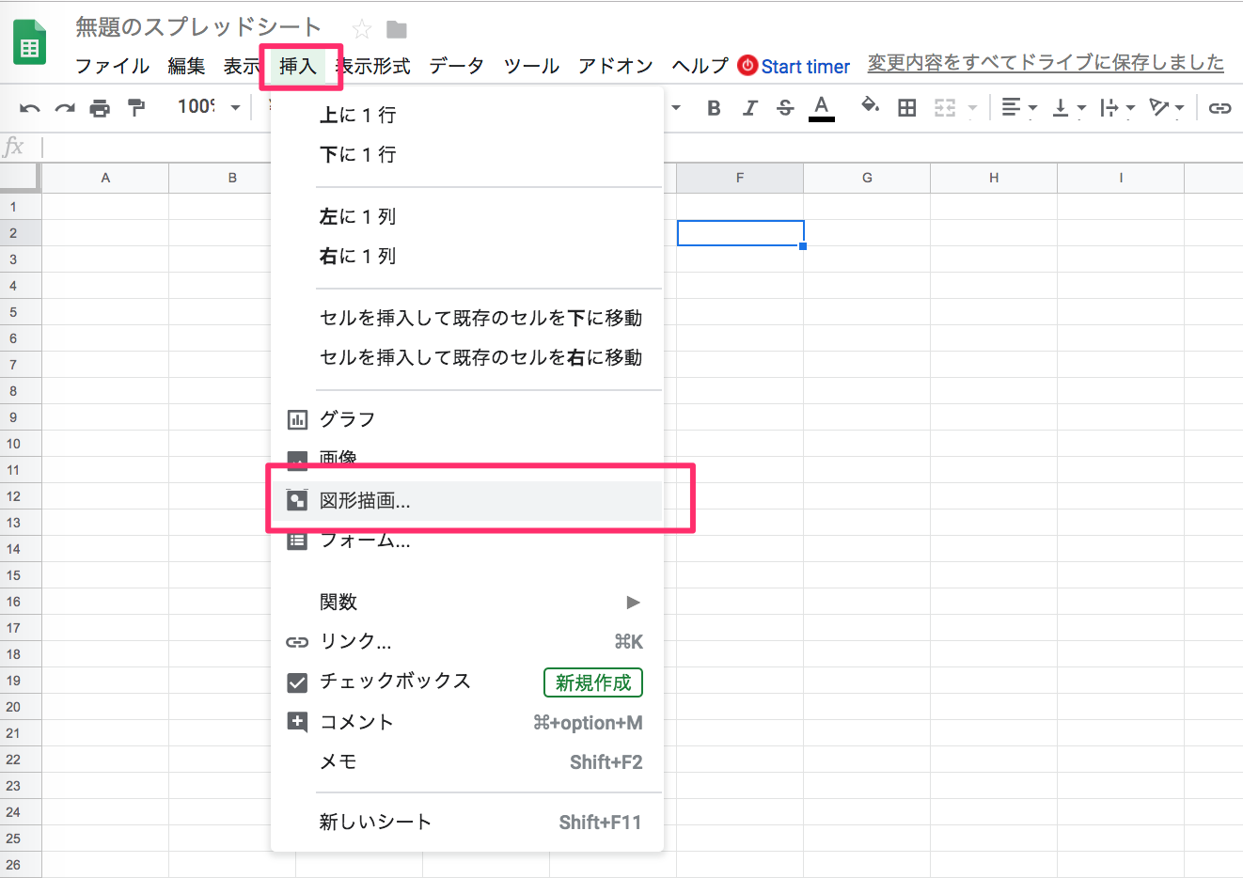This screenshot has width=1243, height=878.
Task: Open the Google Sheets home icon
Action: [x=29, y=42]
